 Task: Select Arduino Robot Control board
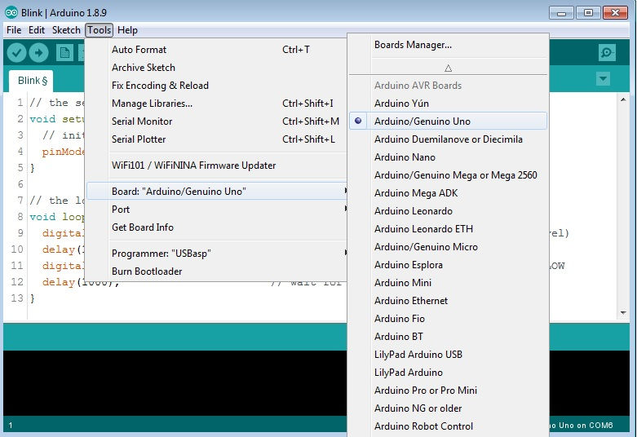448,426
